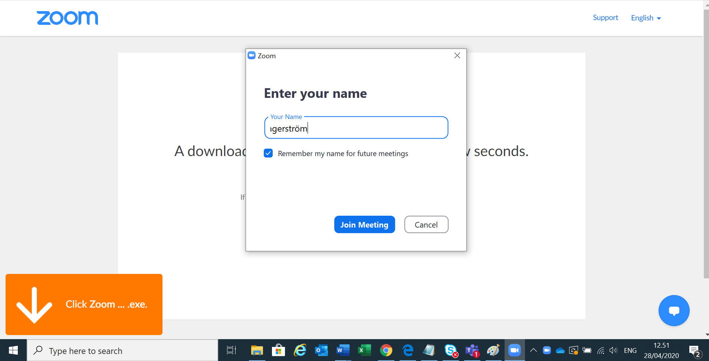Open the Windows Start menu

pyautogui.click(x=13, y=350)
